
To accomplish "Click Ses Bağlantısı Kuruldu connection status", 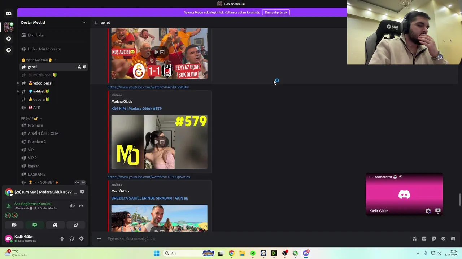I will pyautogui.click(x=33, y=204).
